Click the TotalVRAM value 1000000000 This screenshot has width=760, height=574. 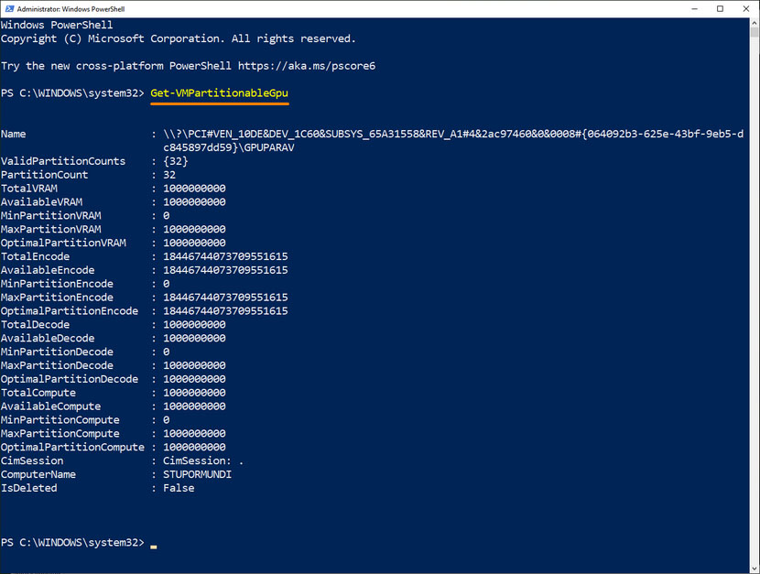tap(194, 189)
